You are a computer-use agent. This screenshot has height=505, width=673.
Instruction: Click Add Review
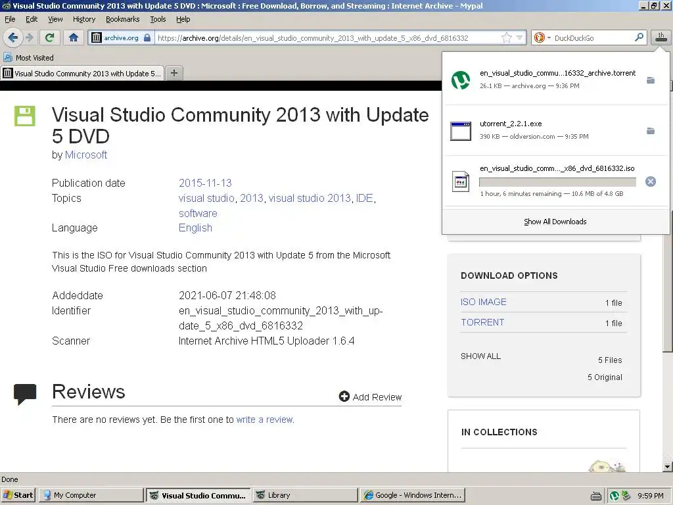click(x=371, y=397)
